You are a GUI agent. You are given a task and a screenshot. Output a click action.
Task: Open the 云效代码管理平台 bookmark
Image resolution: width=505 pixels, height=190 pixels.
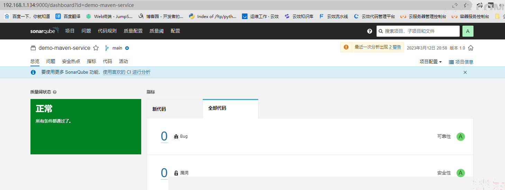[375, 16]
